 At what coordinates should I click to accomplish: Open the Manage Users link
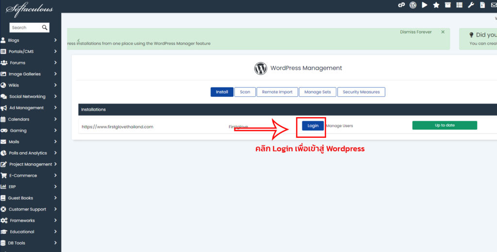[x=339, y=126]
